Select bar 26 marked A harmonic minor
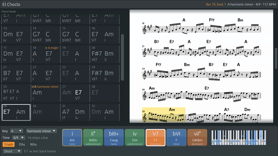Screen dimensions: 278x156 [45, 93]
